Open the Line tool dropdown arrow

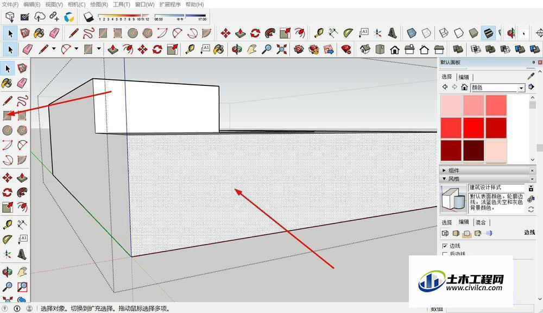pos(54,49)
